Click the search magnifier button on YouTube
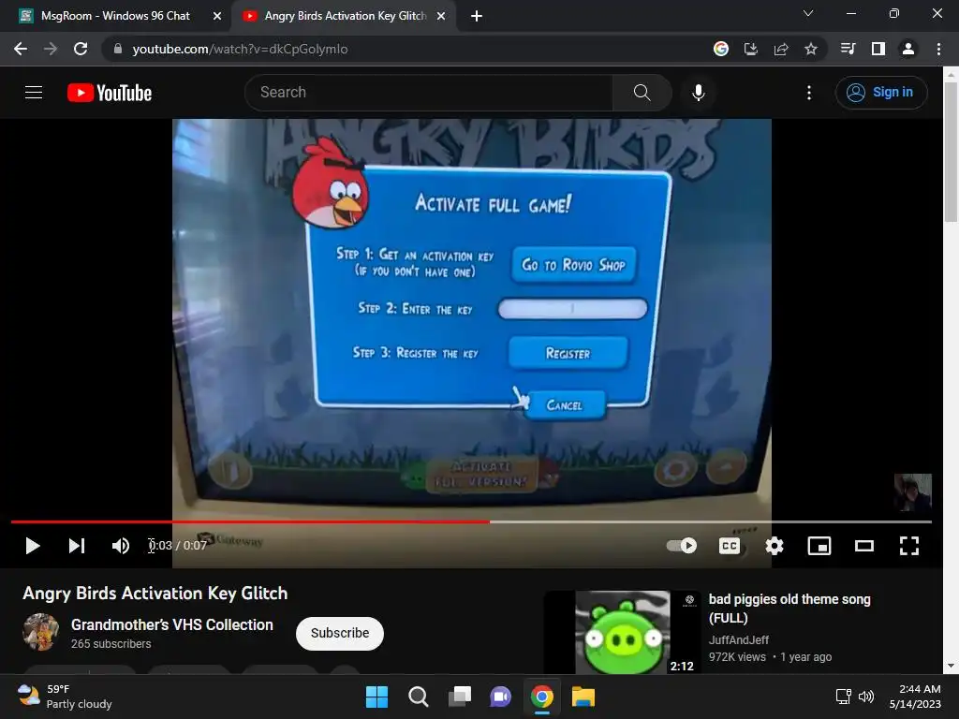Image resolution: width=959 pixels, height=719 pixels. coord(642,93)
